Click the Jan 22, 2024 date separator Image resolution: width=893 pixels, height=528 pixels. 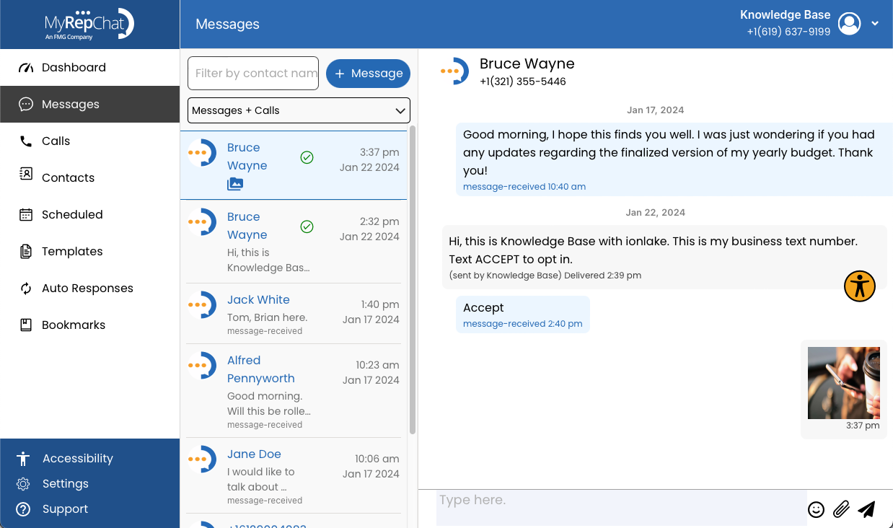pos(656,213)
